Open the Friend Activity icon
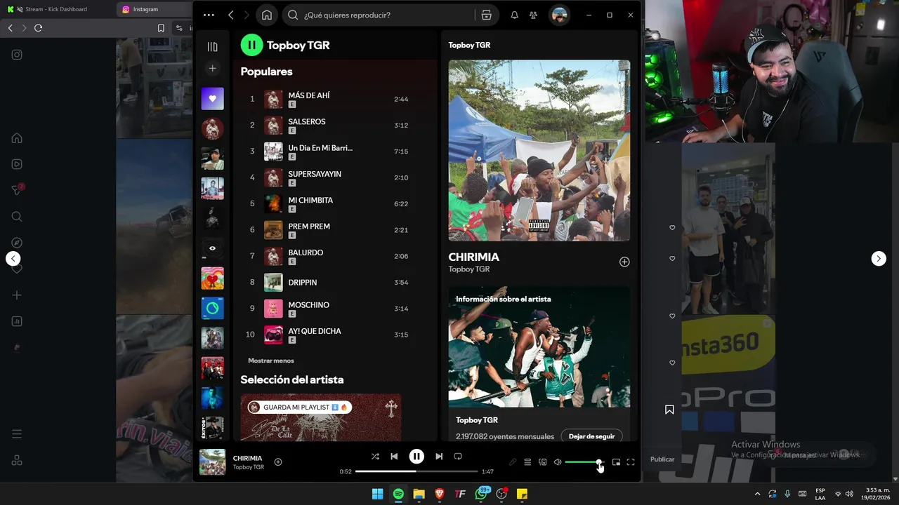Viewport: 899px width, 505px height. [534, 15]
